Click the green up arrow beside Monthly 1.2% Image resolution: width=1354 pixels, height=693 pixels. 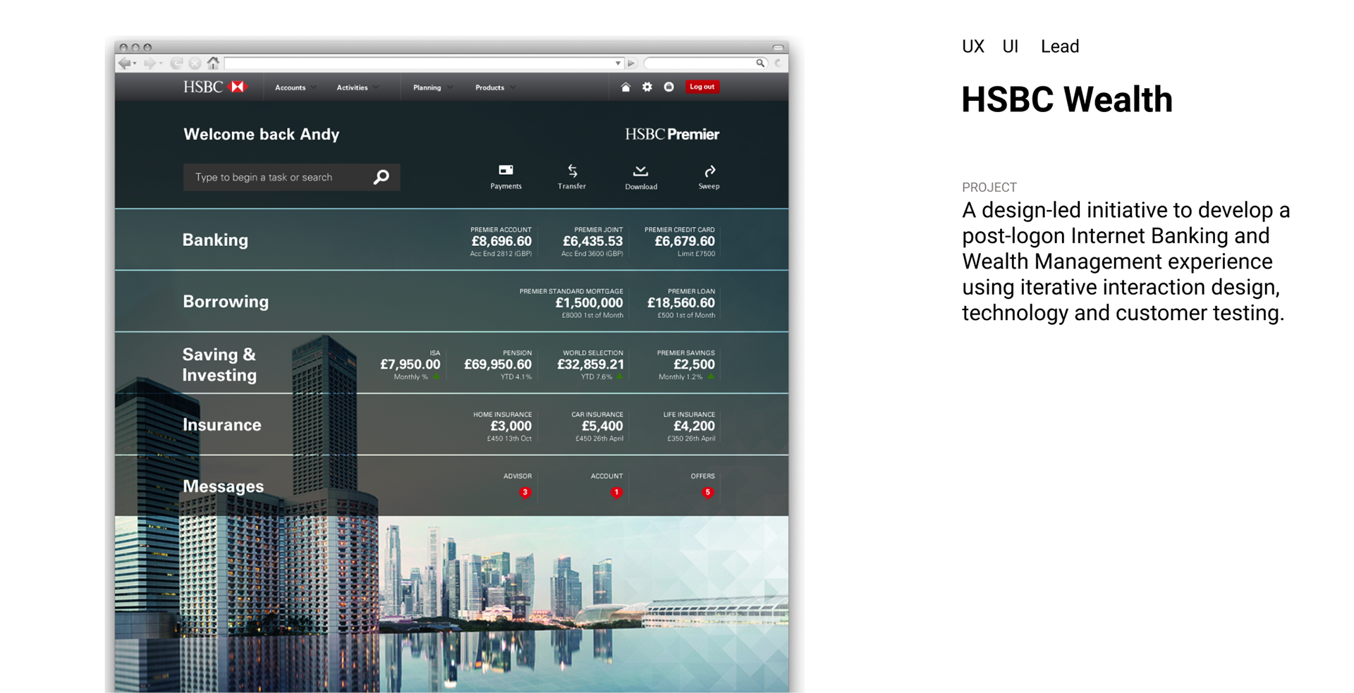point(711,377)
